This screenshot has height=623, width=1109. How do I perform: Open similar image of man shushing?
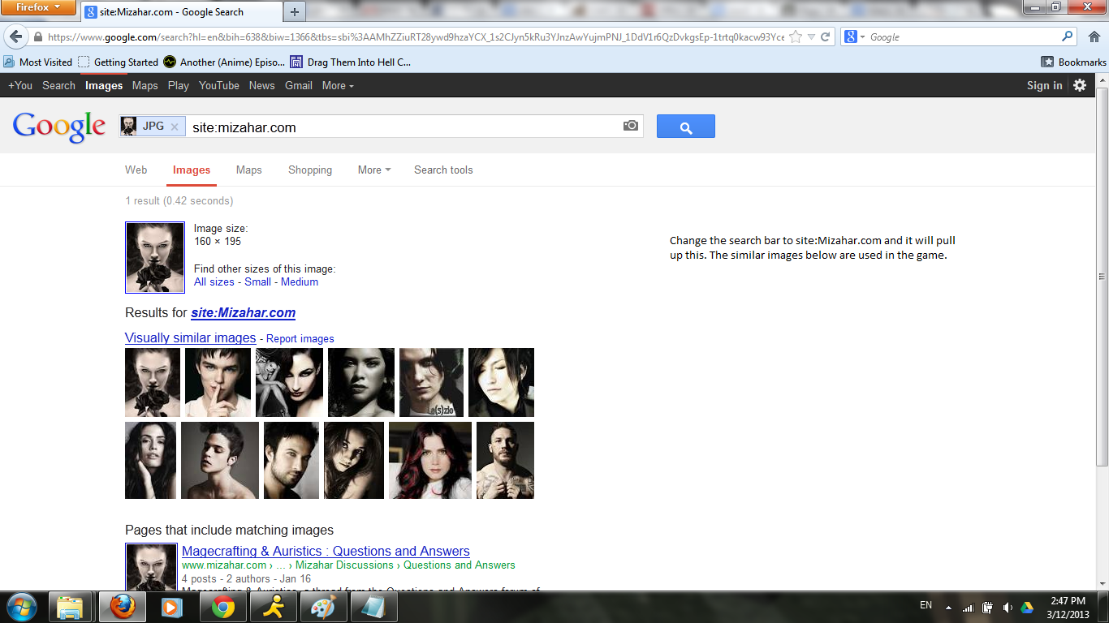coord(218,382)
